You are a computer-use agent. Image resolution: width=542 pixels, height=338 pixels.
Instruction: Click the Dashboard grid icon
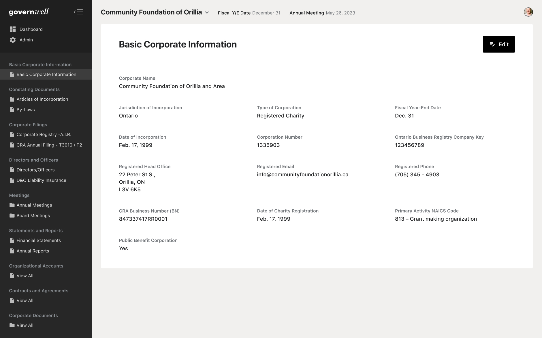pyautogui.click(x=13, y=29)
